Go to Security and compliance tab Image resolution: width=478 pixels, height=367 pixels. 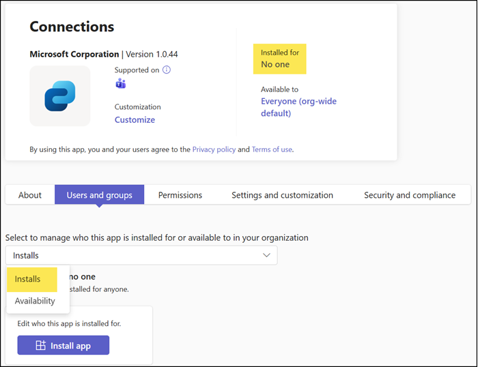410,195
